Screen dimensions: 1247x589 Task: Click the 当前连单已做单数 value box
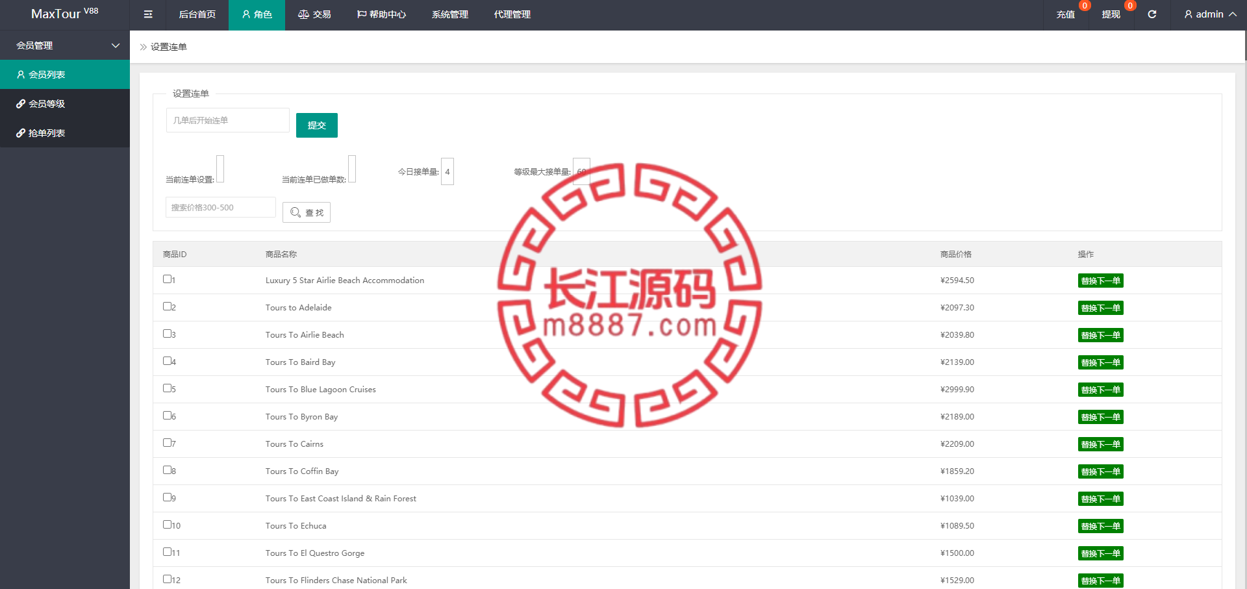point(352,169)
